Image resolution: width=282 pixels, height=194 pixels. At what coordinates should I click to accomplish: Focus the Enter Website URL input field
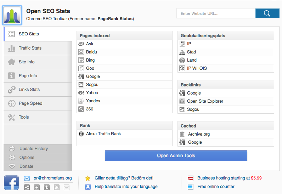[216, 13]
